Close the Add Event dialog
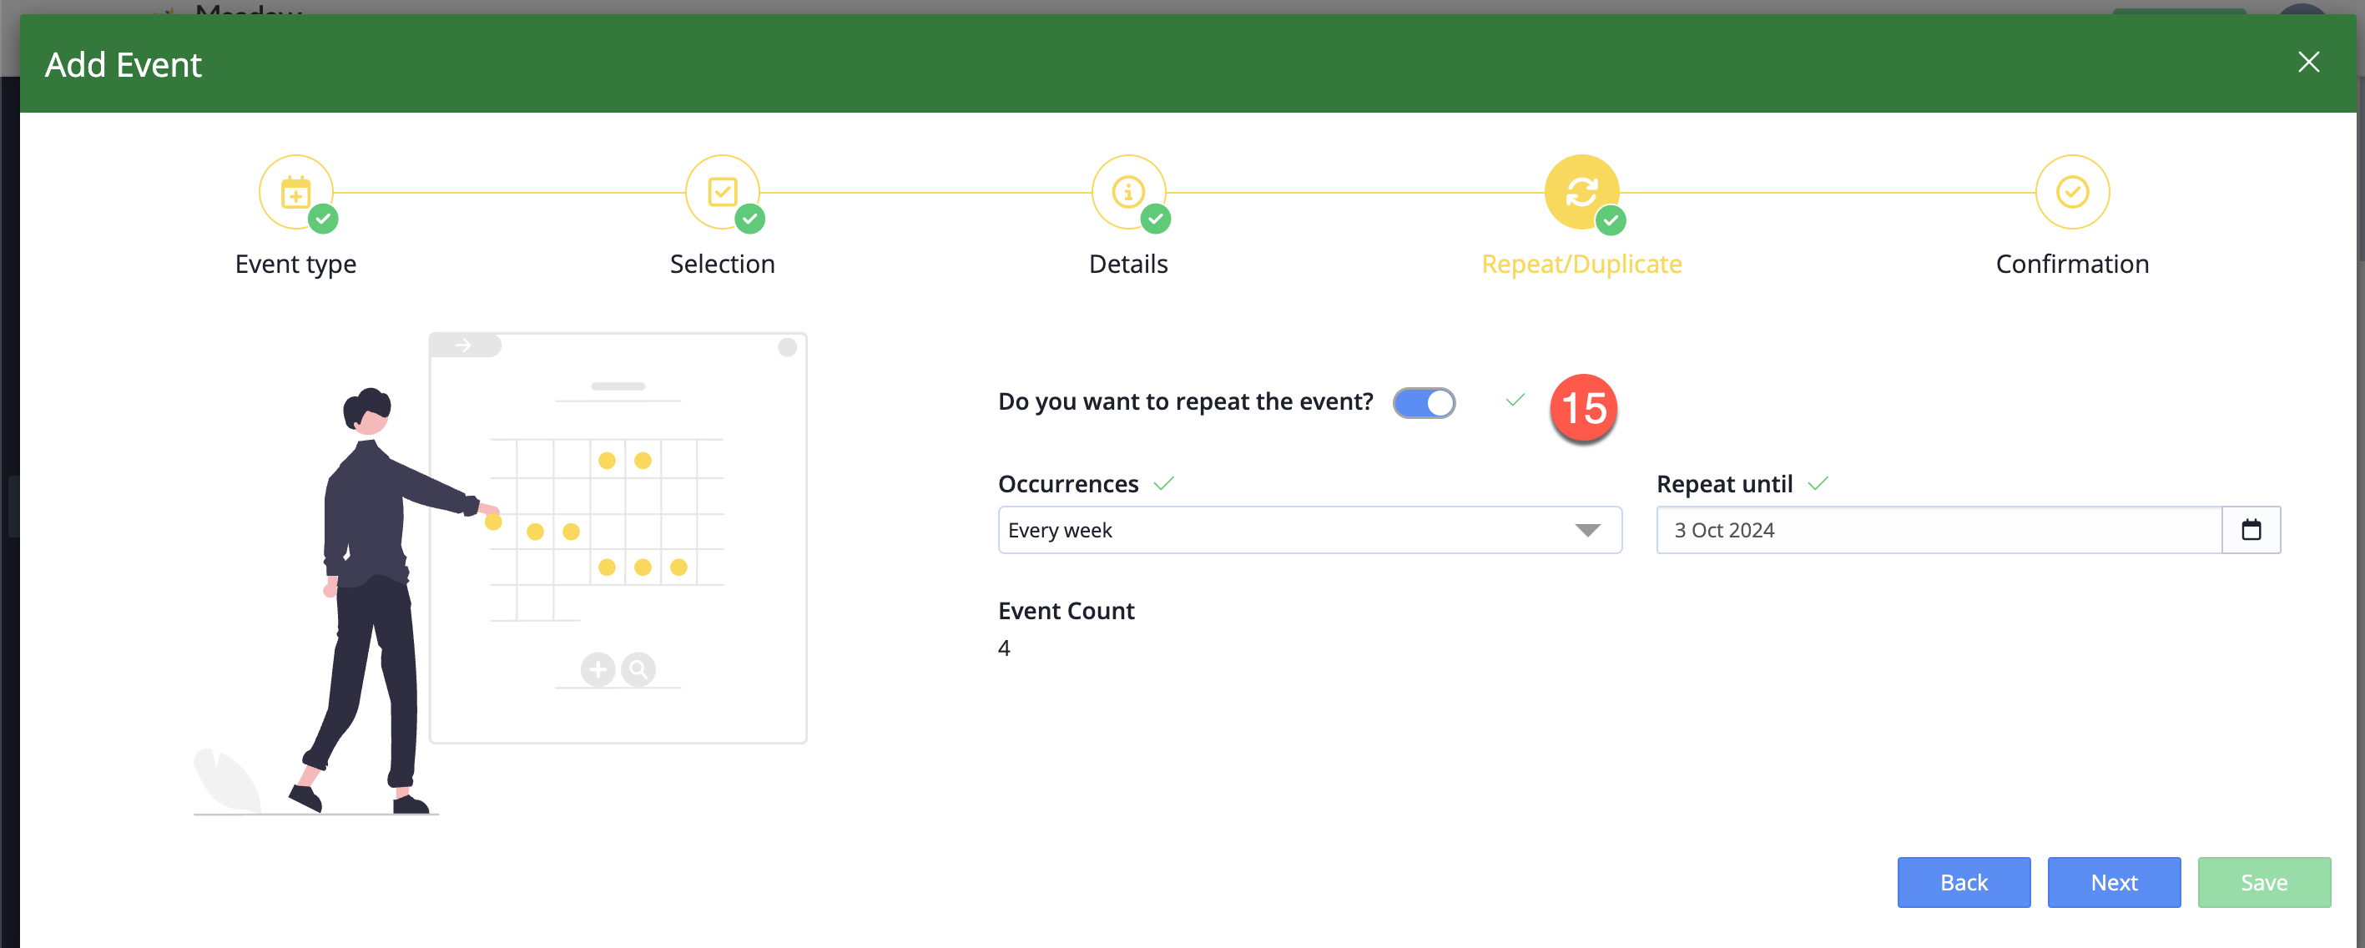Screen dimensions: 2365x948 tap(2308, 63)
